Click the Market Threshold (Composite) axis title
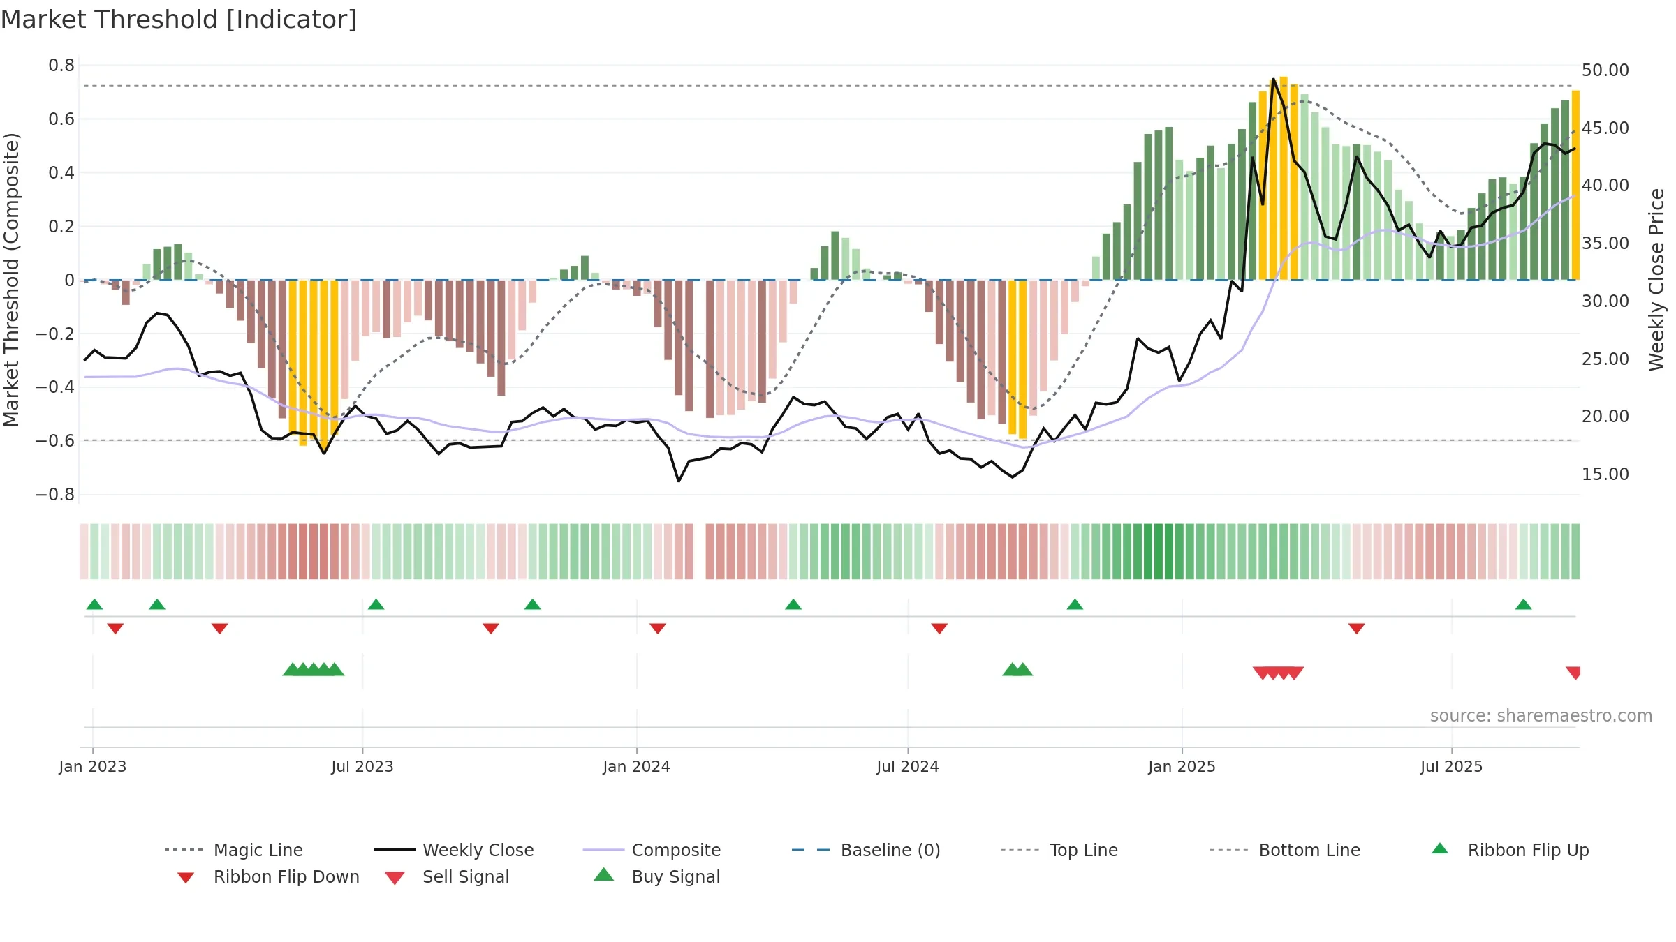The height and width of the screenshot is (942, 1676). pyautogui.click(x=11, y=280)
